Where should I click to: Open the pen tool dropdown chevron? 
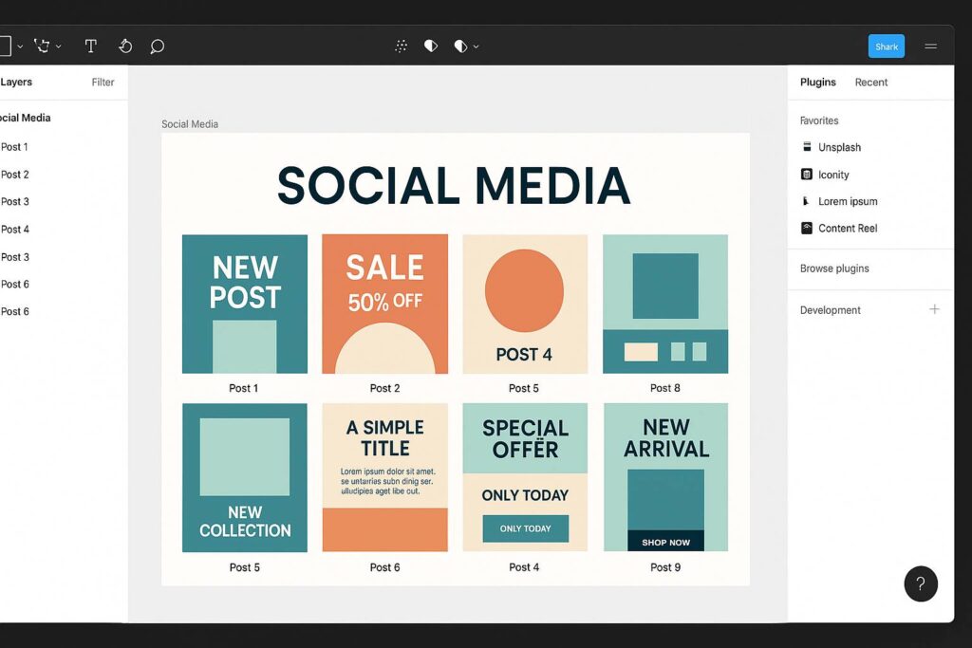pyautogui.click(x=59, y=46)
